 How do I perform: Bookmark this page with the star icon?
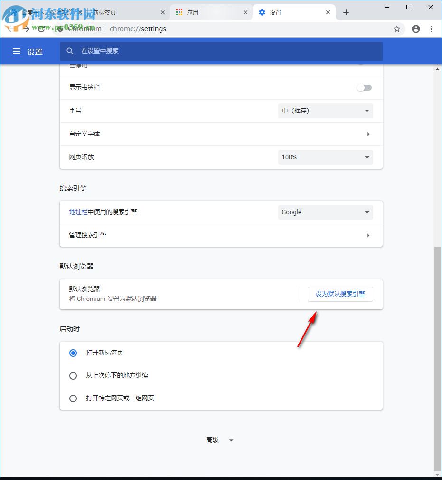point(397,29)
